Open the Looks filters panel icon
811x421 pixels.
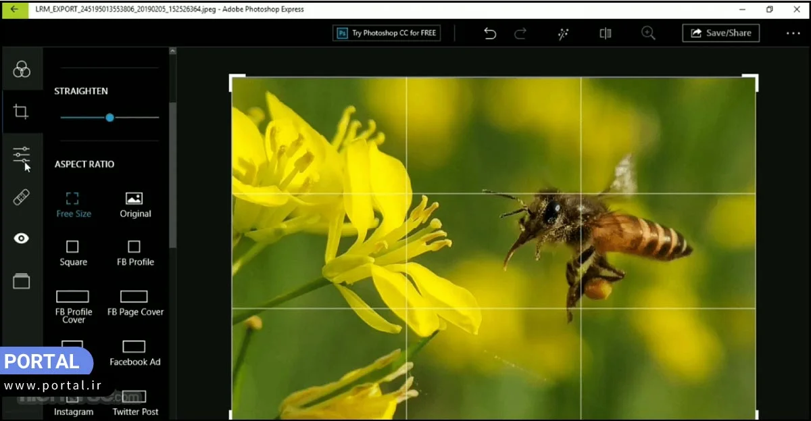(22, 68)
